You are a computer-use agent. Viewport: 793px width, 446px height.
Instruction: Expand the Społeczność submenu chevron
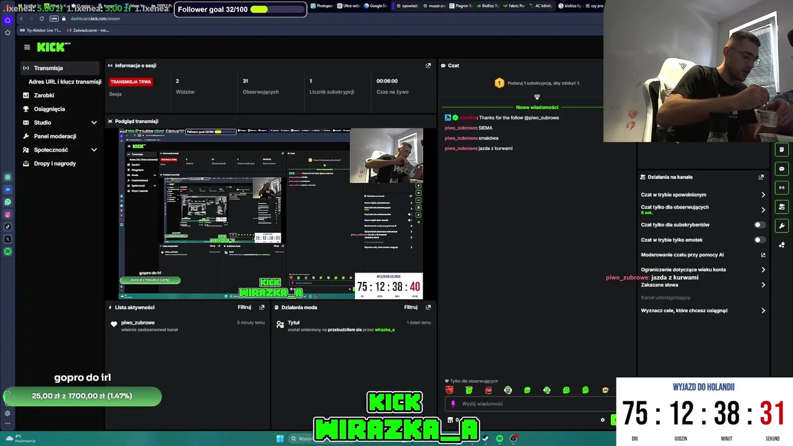(x=94, y=150)
